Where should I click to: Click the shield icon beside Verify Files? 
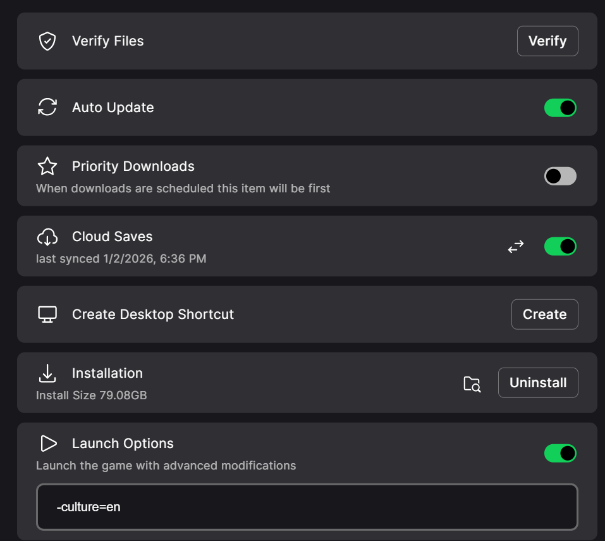pos(47,42)
